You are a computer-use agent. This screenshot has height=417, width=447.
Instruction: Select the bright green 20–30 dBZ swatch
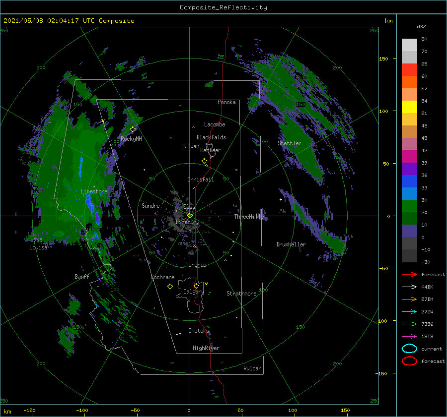coord(409,206)
